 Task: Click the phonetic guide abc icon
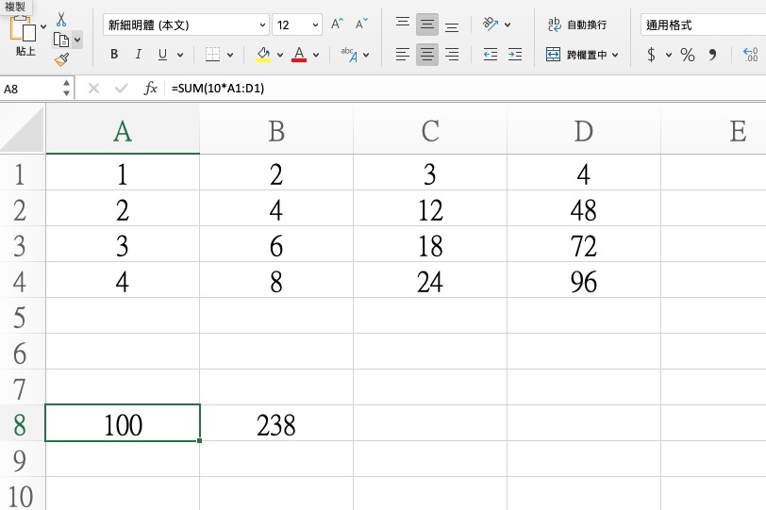349,54
